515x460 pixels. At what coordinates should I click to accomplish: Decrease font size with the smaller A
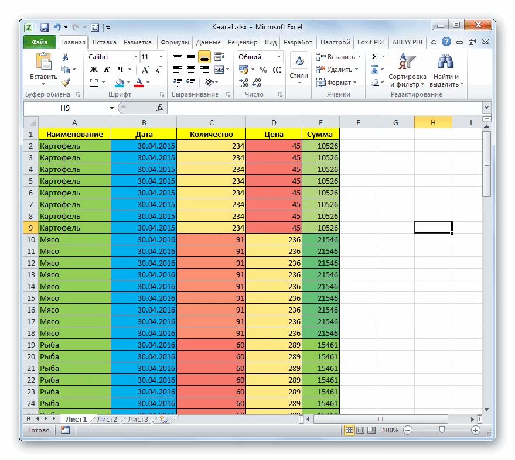(159, 70)
